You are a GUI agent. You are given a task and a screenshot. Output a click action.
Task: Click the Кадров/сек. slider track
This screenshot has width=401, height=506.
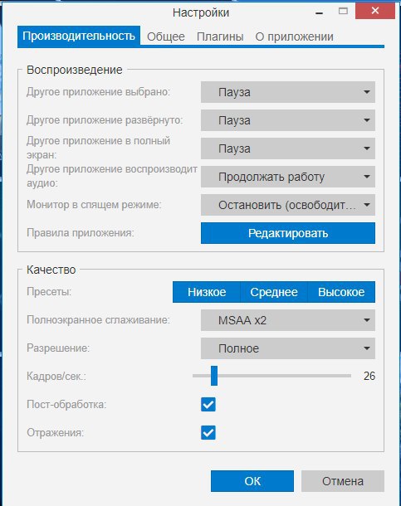tap(271, 376)
